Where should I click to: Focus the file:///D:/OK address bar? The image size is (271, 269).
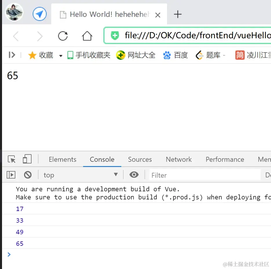point(188,35)
